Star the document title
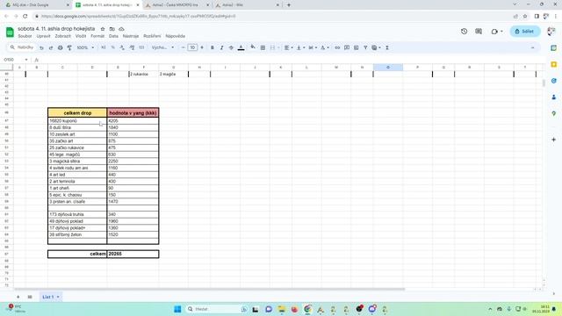This screenshot has width=562, height=316. pyautogui.click(x=103, y=29)
